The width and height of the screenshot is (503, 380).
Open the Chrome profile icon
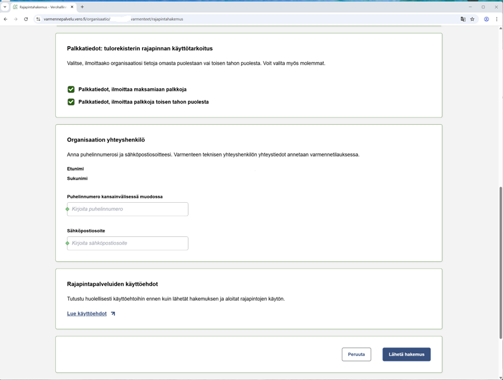[486, 19]
